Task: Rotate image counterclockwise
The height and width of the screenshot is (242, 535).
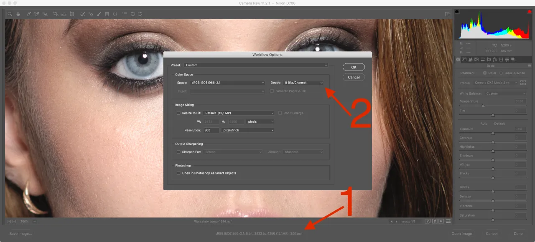Action: tap(132, 14)
